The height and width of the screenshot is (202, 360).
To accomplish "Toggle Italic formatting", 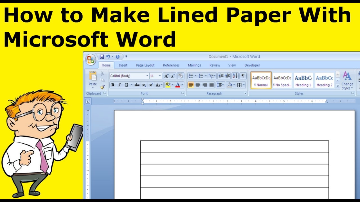I will click(x=119, y=85).
